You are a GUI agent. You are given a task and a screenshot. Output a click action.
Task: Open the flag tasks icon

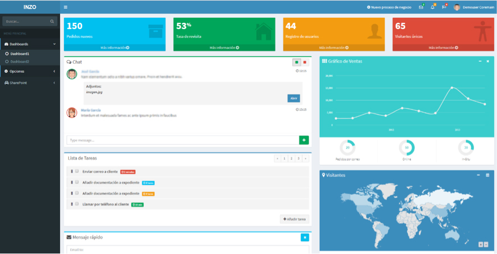[444, 7]
